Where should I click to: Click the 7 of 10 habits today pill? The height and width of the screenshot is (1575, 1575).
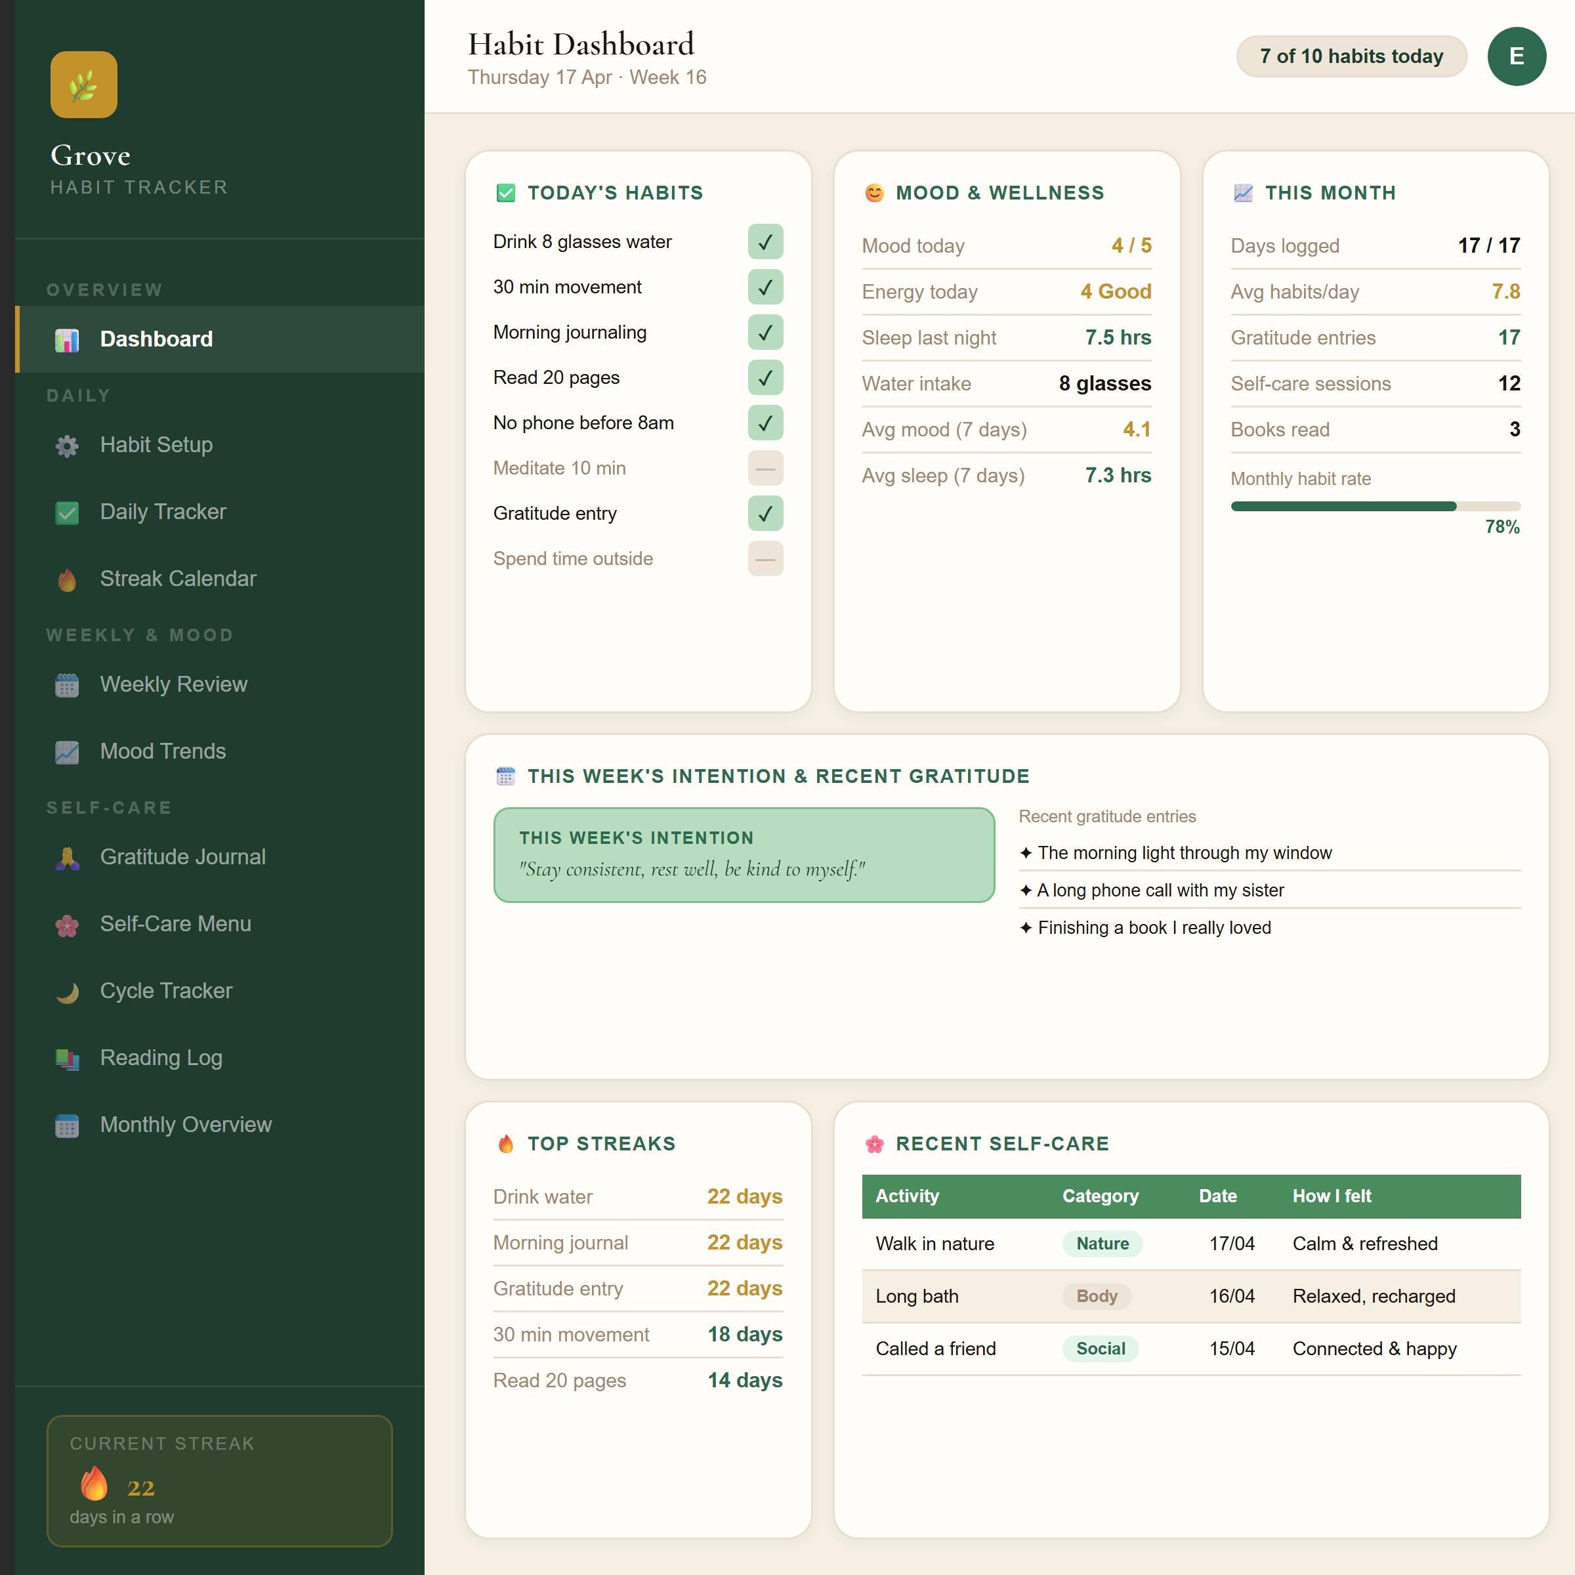point(1352,56)
